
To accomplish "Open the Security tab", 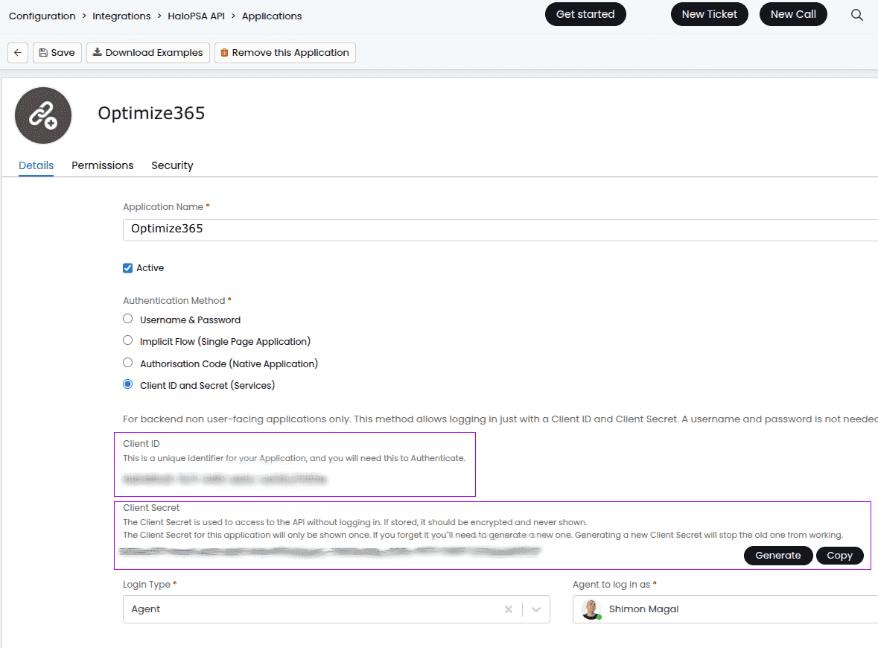I will coord(173,165).
